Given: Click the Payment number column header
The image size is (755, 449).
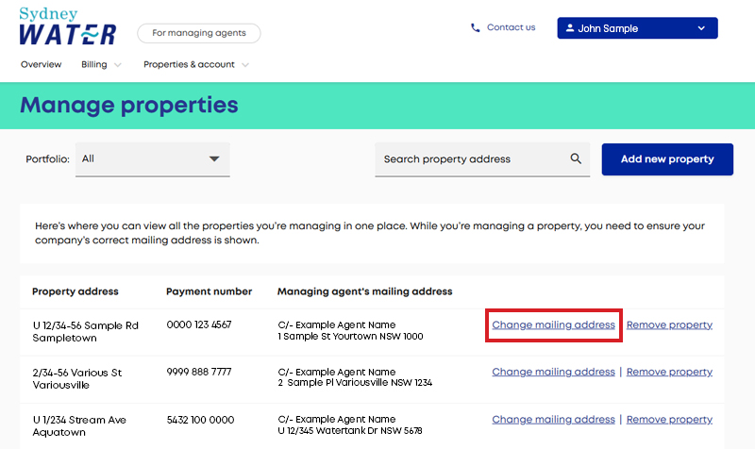Looking at the screenshot, I should 209,291.
